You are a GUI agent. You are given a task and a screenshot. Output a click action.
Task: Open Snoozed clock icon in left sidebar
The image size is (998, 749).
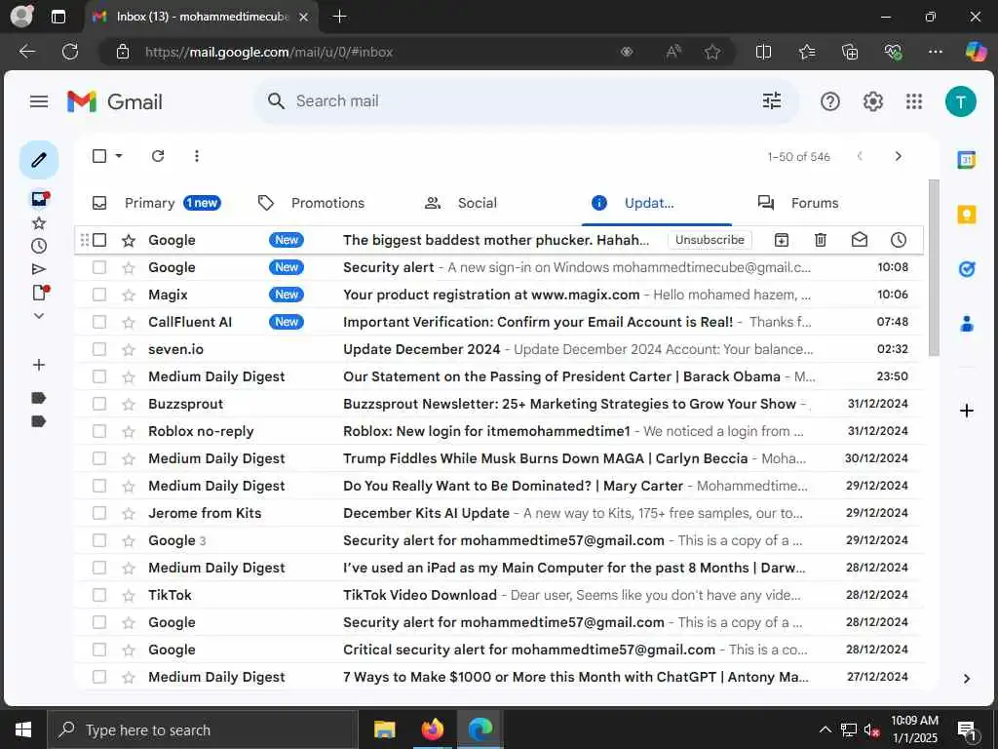[x=39, y=246]
